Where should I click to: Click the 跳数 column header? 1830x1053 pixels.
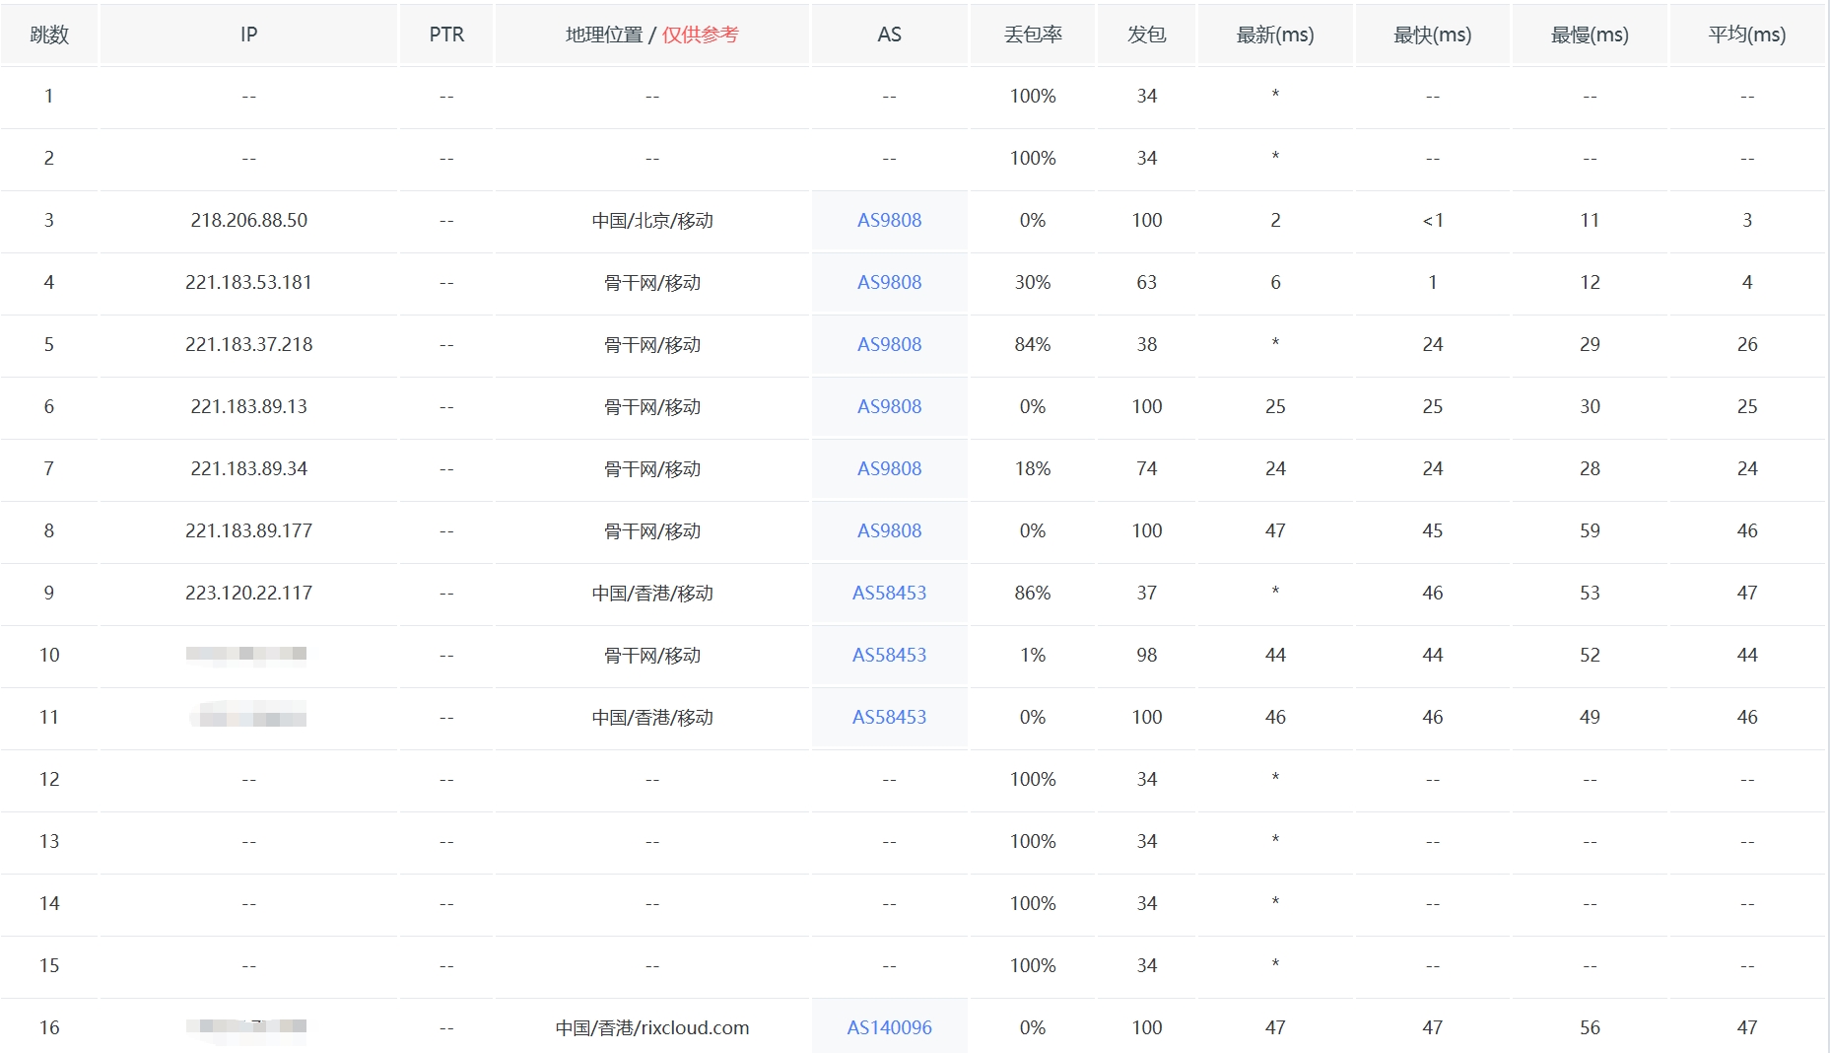click(49, 35)
